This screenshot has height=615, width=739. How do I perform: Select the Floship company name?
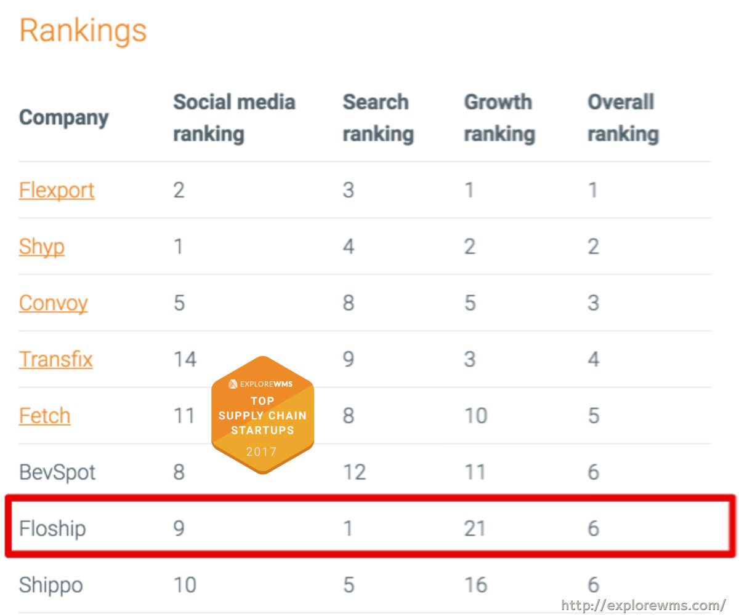point(52,528)
